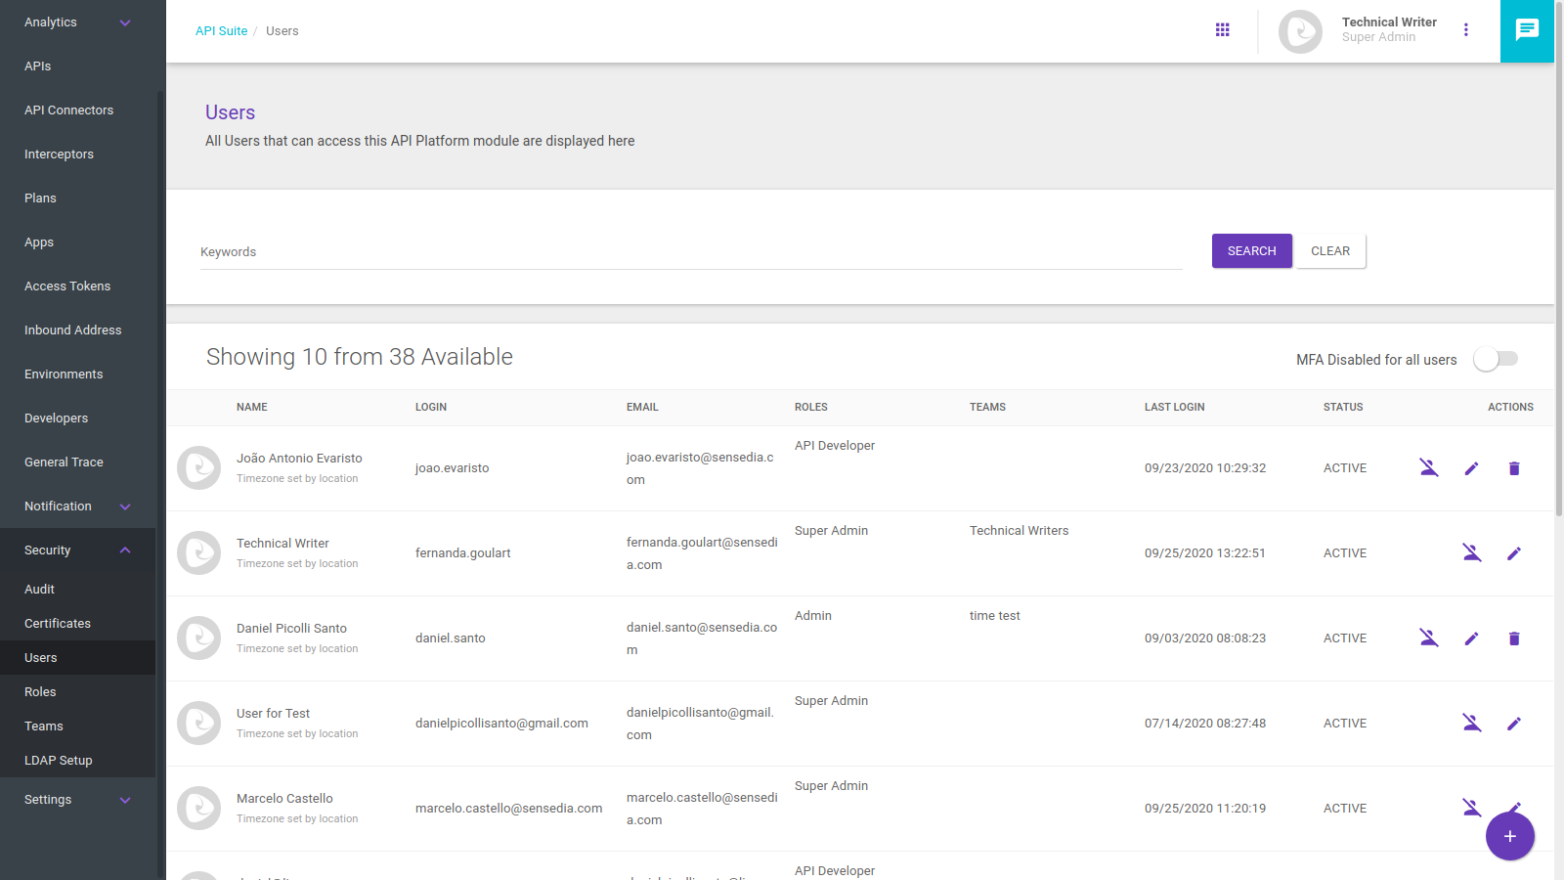Screen dimensions: 1564x880
Task: Delete user João Antonio Evaristo
Action: click(1513, 468)
